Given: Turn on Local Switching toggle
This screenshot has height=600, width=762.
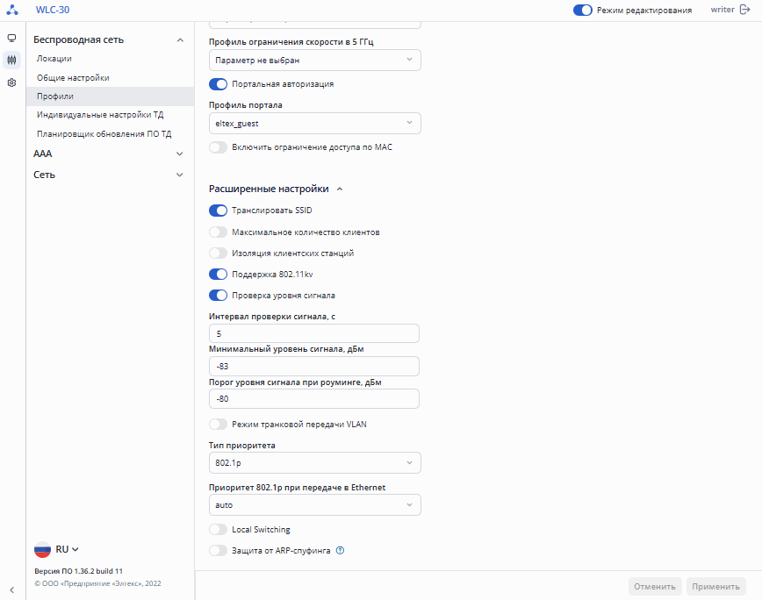Looking at the screenshot, I should (x=218, y=530).
